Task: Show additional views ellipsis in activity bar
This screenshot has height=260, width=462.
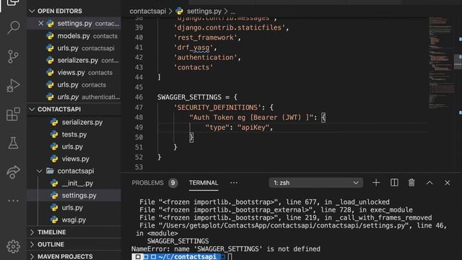Action: point(13,201)
